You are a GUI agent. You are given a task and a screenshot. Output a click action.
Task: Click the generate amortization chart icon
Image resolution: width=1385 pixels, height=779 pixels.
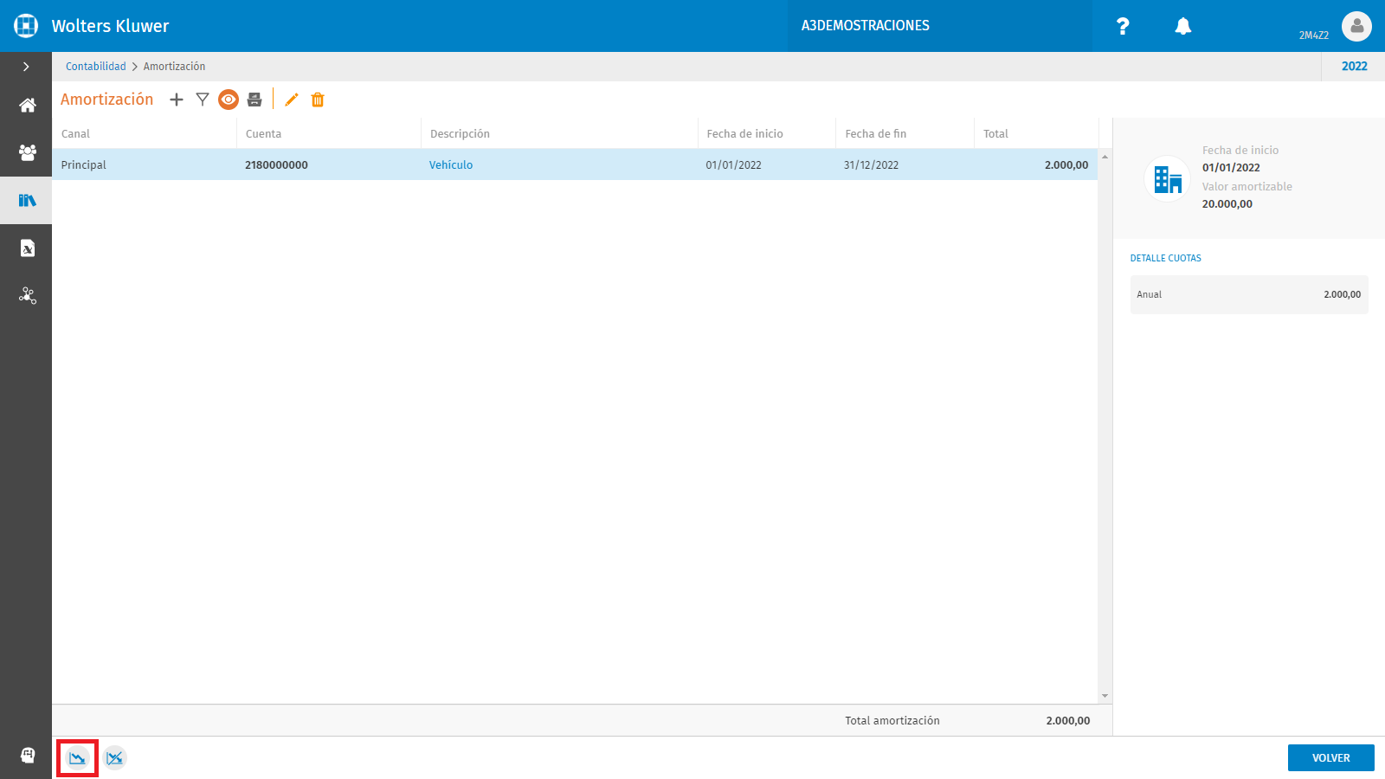pos(78,758)
